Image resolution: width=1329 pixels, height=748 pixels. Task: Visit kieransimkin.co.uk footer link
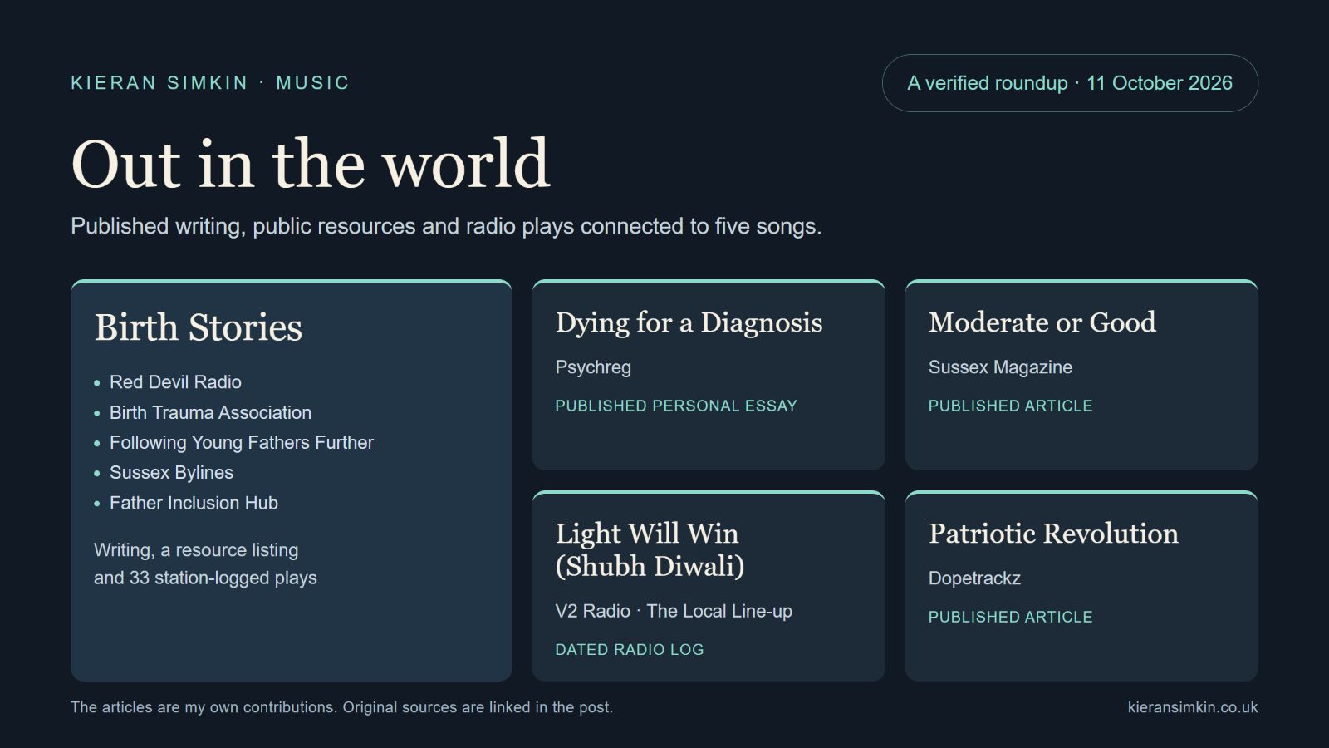(x=1193, y=707)
